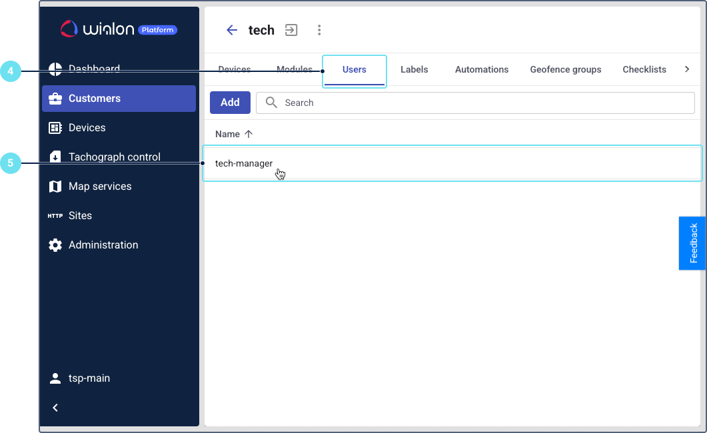Open the three-dot more options menu
This screenshot has width=707, height=433.
point(319,30)
